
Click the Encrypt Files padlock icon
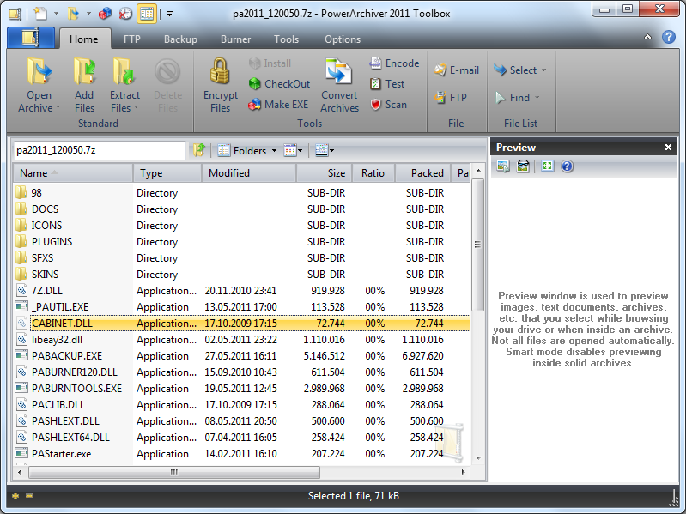coord(221,72)
